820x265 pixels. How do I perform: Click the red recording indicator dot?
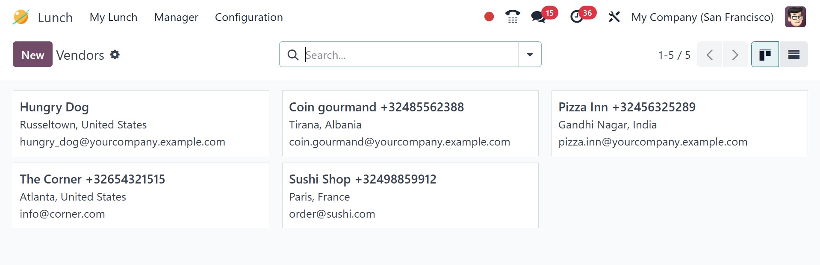489,17
